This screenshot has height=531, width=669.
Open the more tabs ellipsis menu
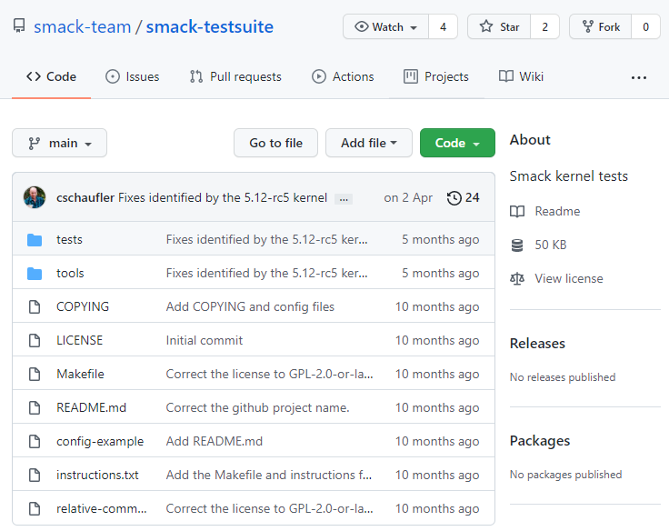639,77
